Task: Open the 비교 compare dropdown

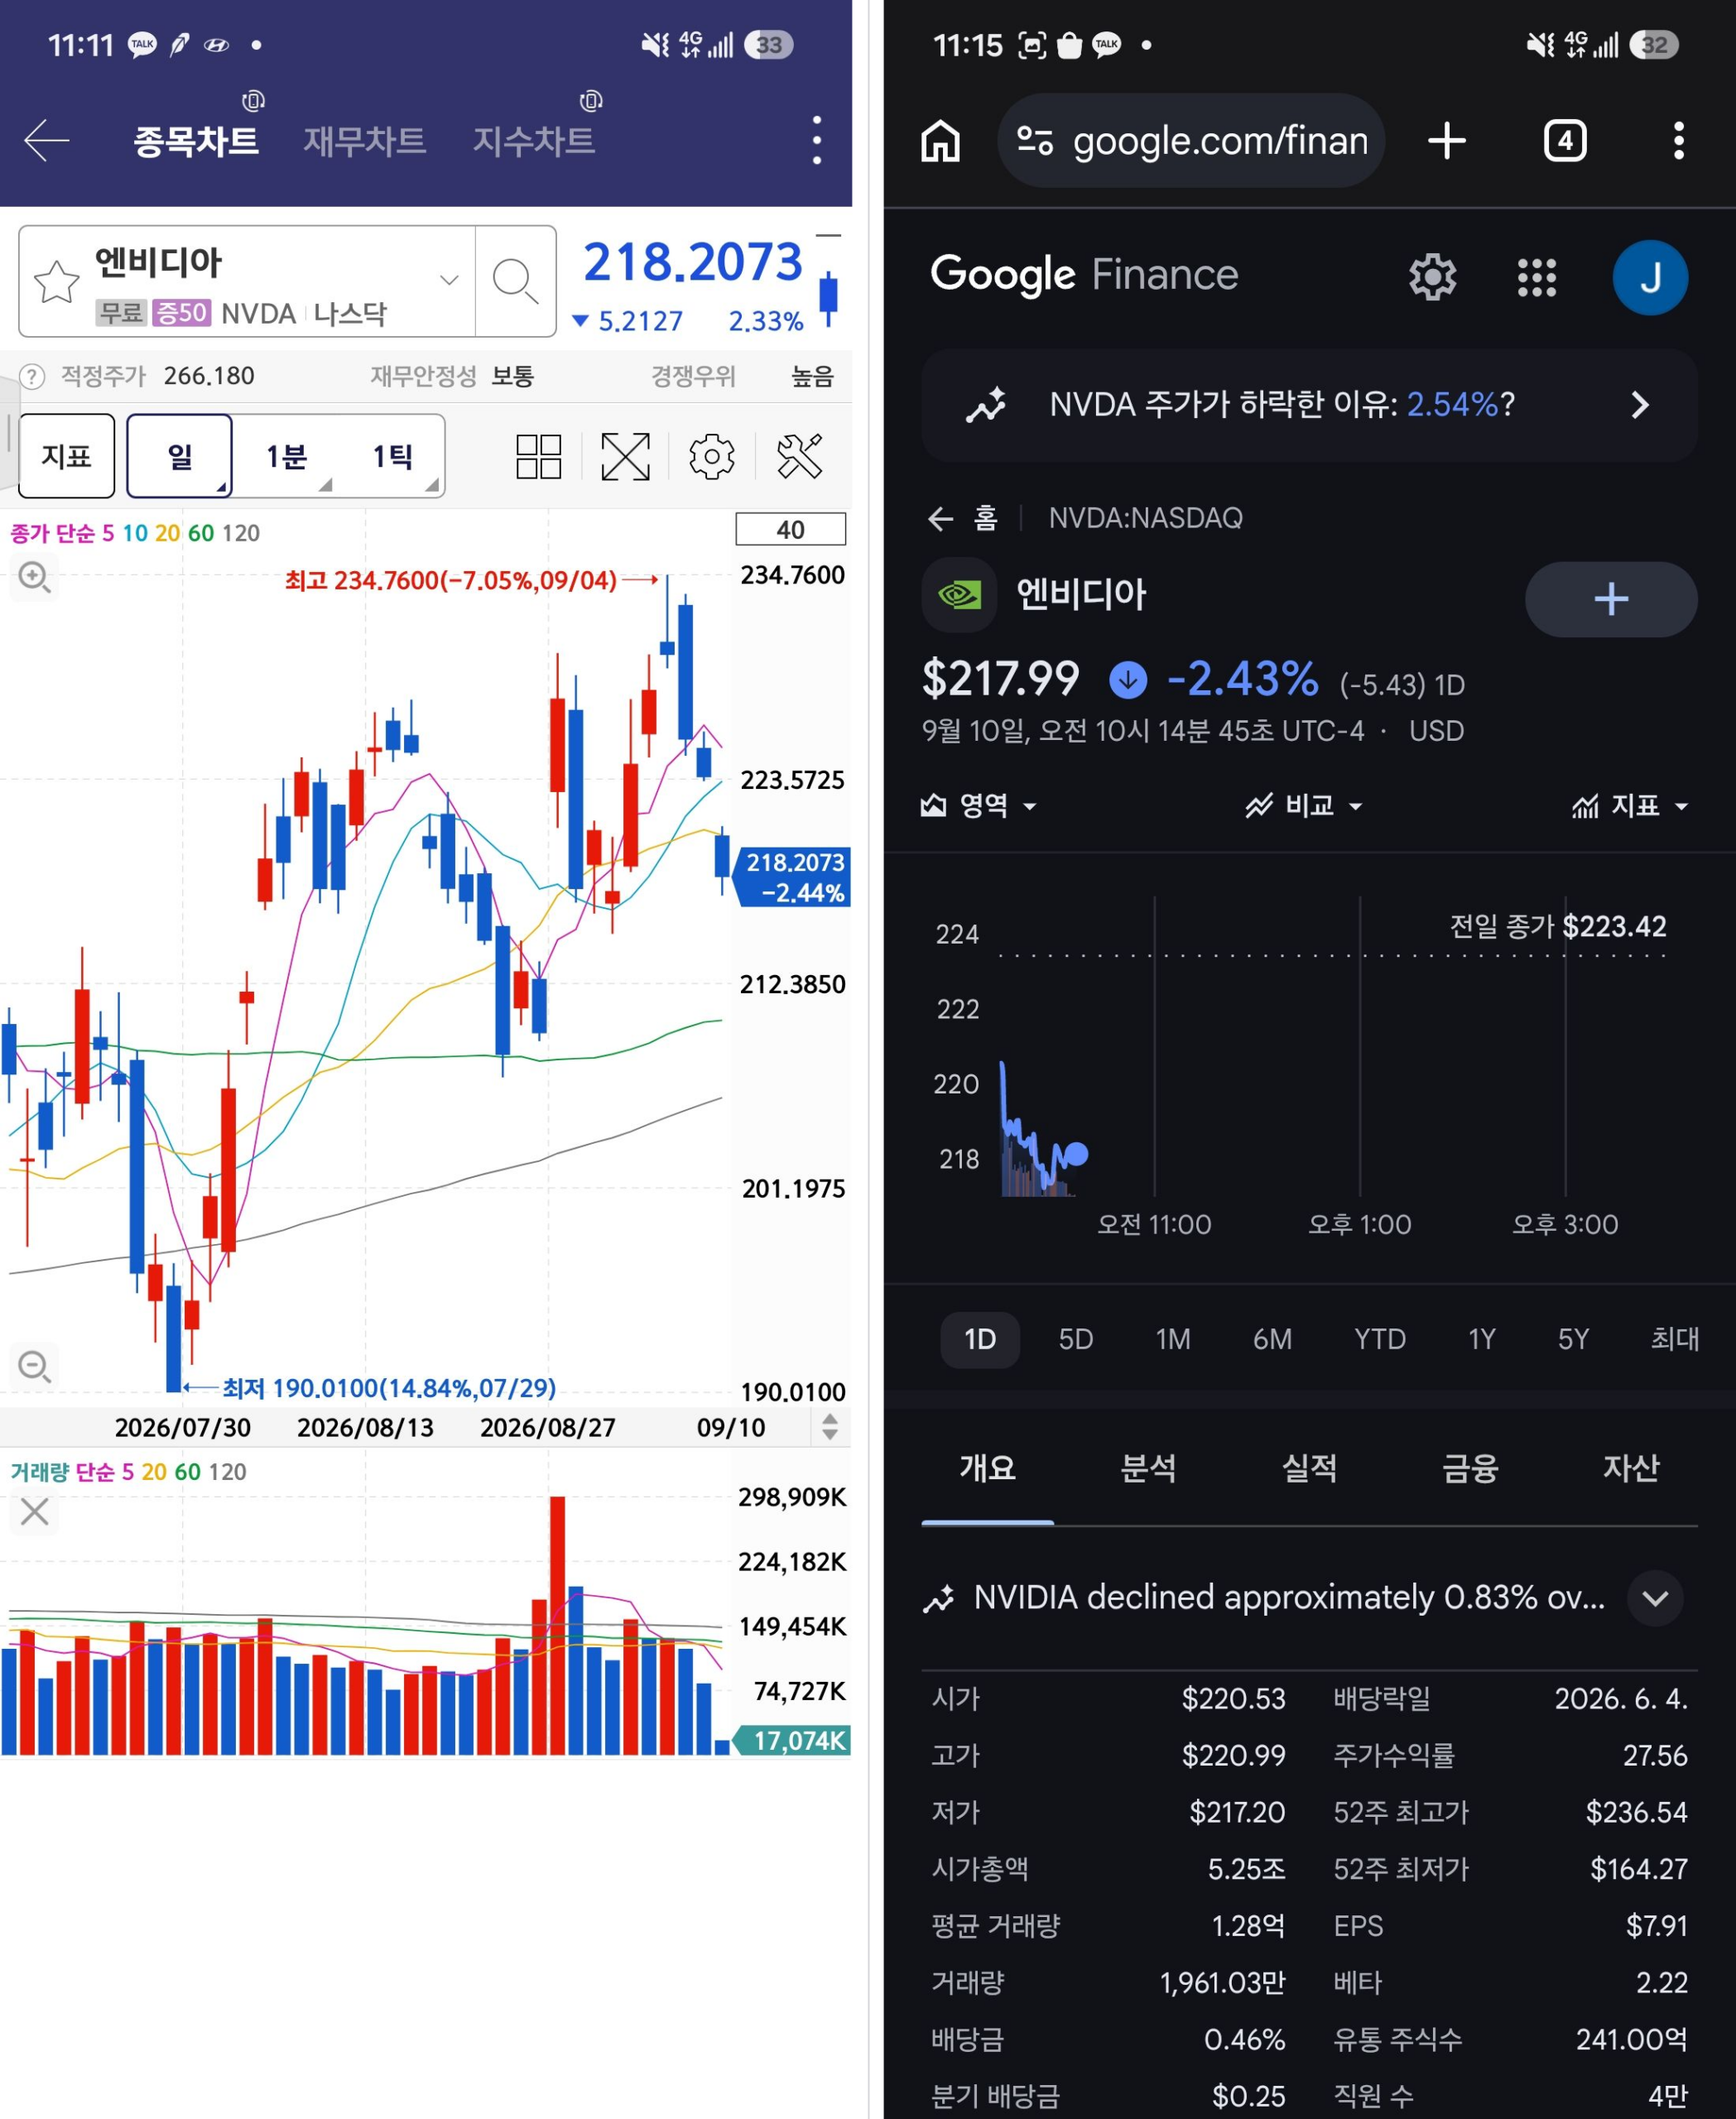Action: (x=1304, y=806)
